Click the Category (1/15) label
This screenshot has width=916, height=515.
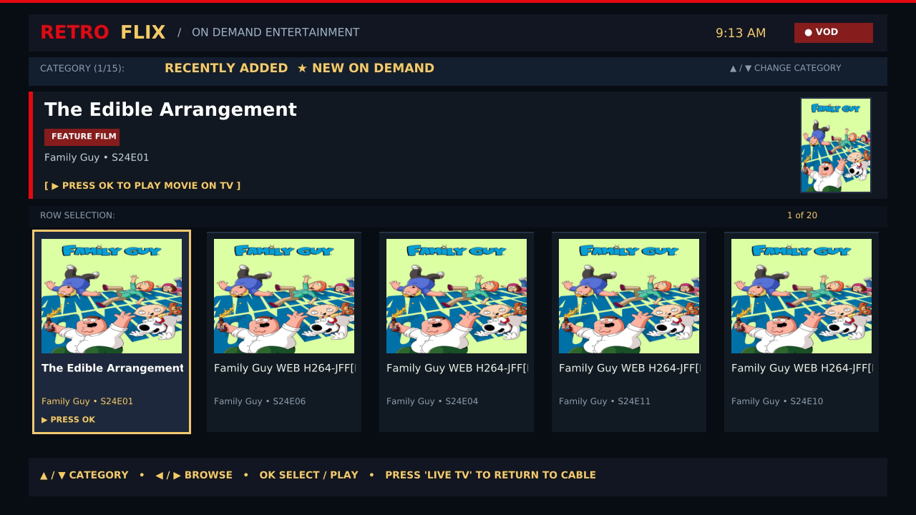pyautogui.click(x=82, y=69)
